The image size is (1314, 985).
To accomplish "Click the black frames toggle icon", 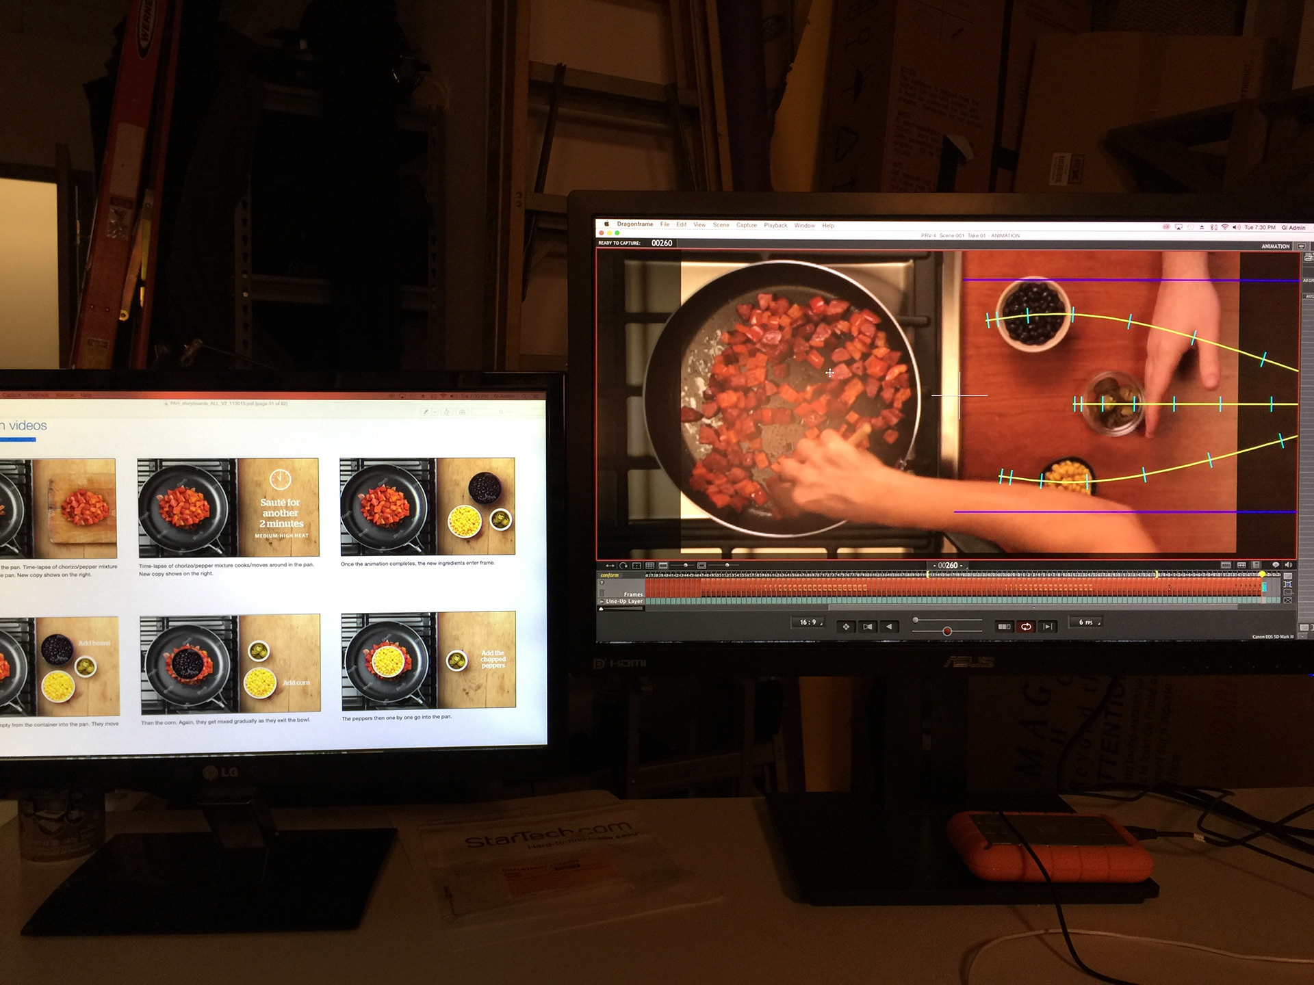I will tap(1004, 627).
